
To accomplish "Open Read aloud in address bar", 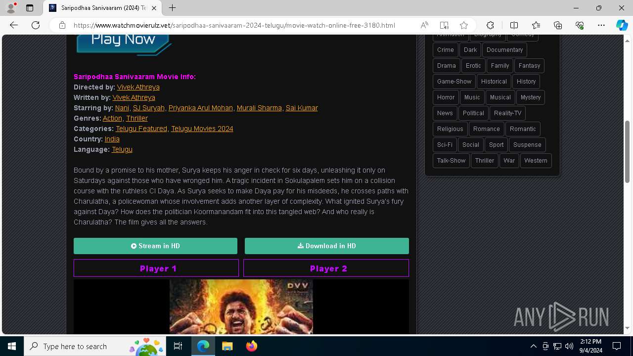I will click(424, 25).
